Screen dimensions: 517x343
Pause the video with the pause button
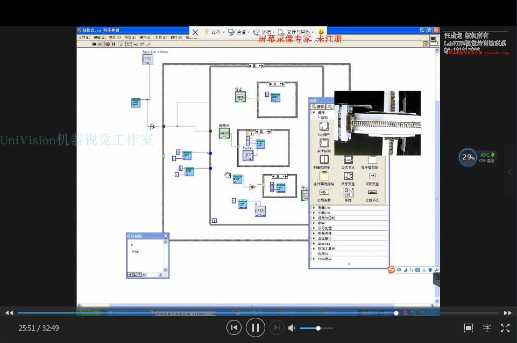click(255, 327)
